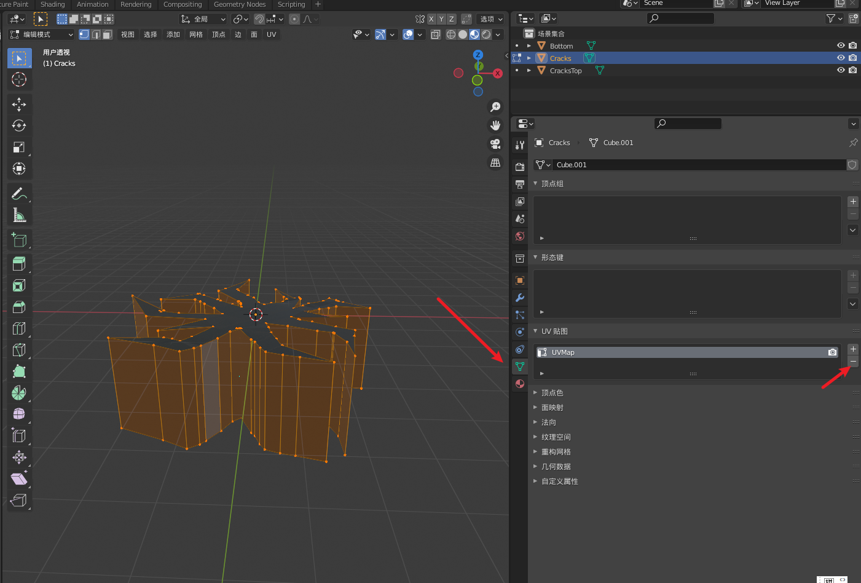Screen dimensions: 861x583
Task: Choose the Scale tool
Action: coord(19,147)
